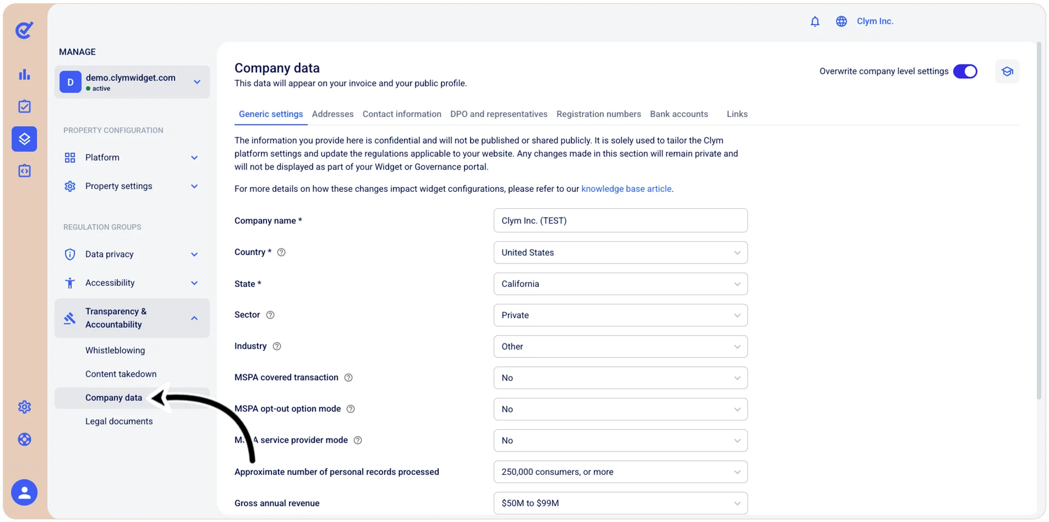Toggle Overwrite company level settings switch

[x=965, y=72]
